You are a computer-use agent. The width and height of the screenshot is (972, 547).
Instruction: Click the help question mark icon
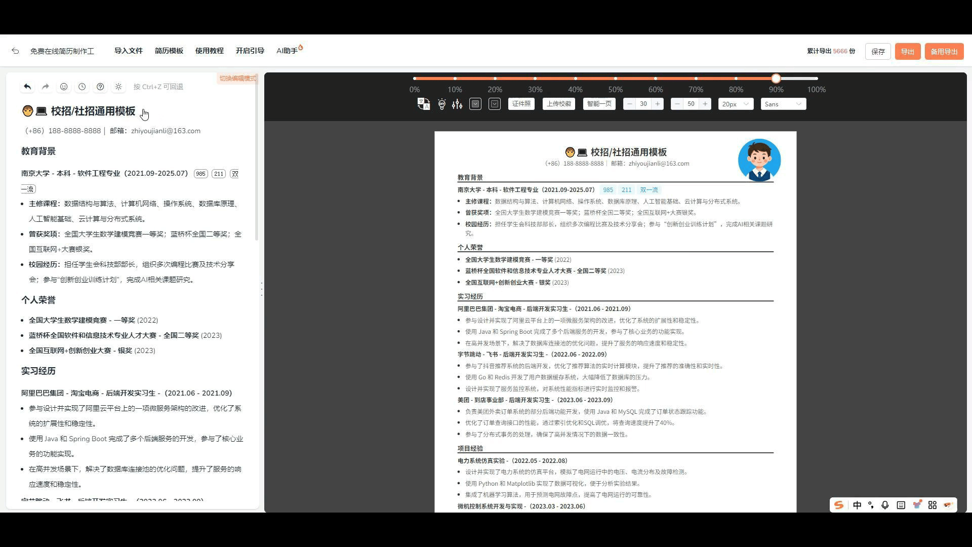click(x=100, y=87)
